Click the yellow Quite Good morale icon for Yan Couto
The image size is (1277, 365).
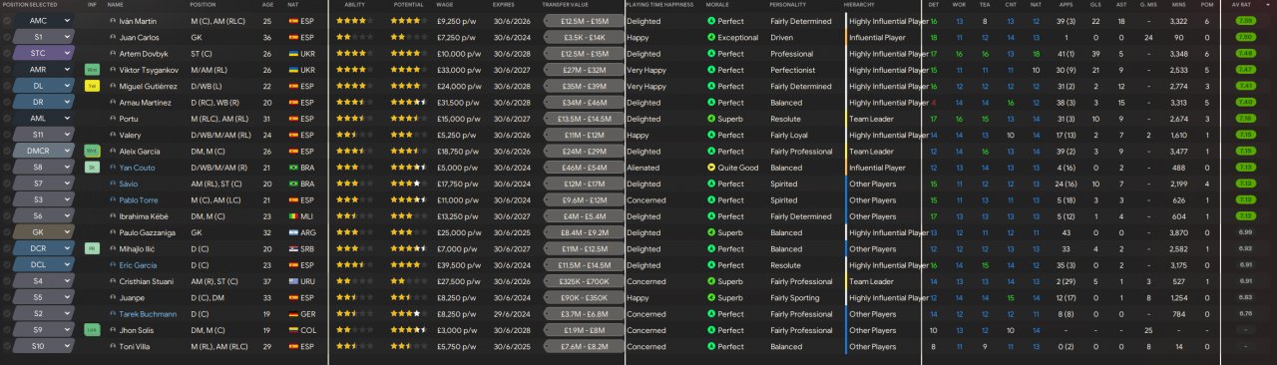[710, 168]
